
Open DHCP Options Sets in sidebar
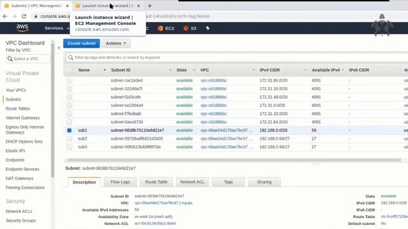tap(24, 141)
